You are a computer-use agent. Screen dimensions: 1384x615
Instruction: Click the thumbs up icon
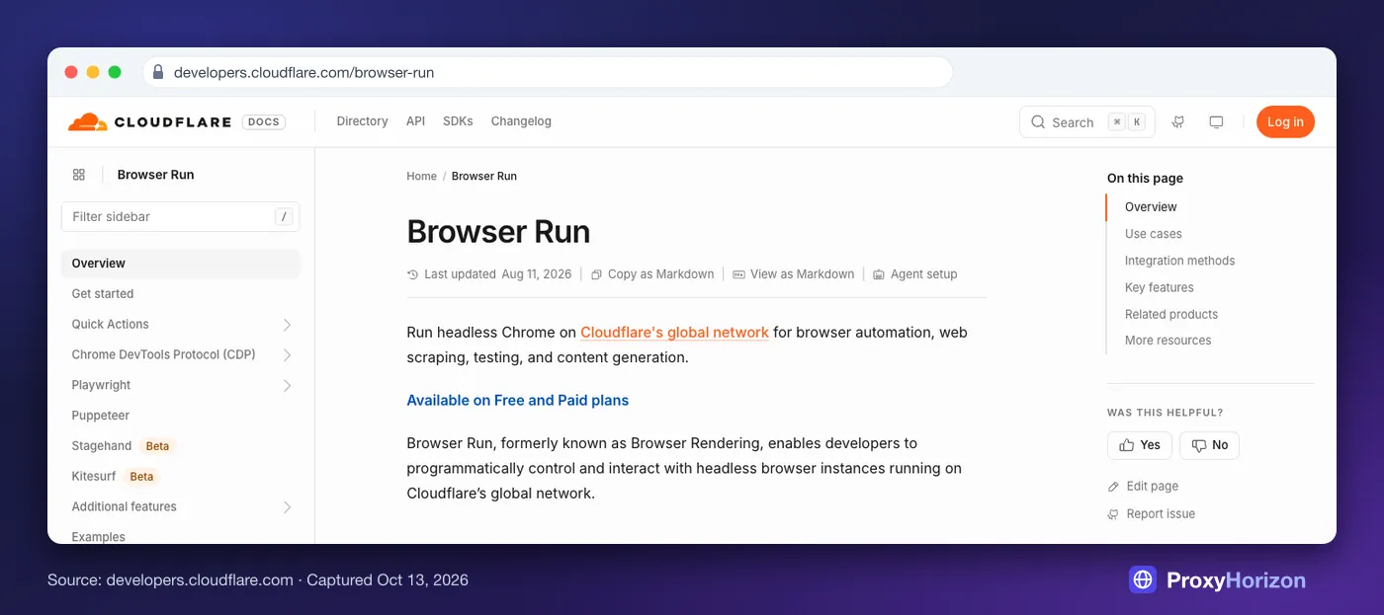pos(1127,445)
